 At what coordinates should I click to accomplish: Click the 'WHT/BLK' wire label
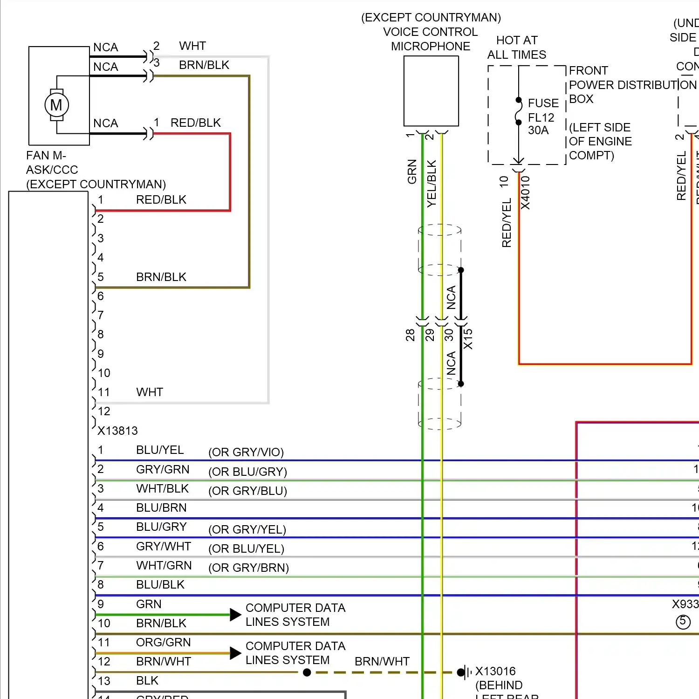(162, 488)
